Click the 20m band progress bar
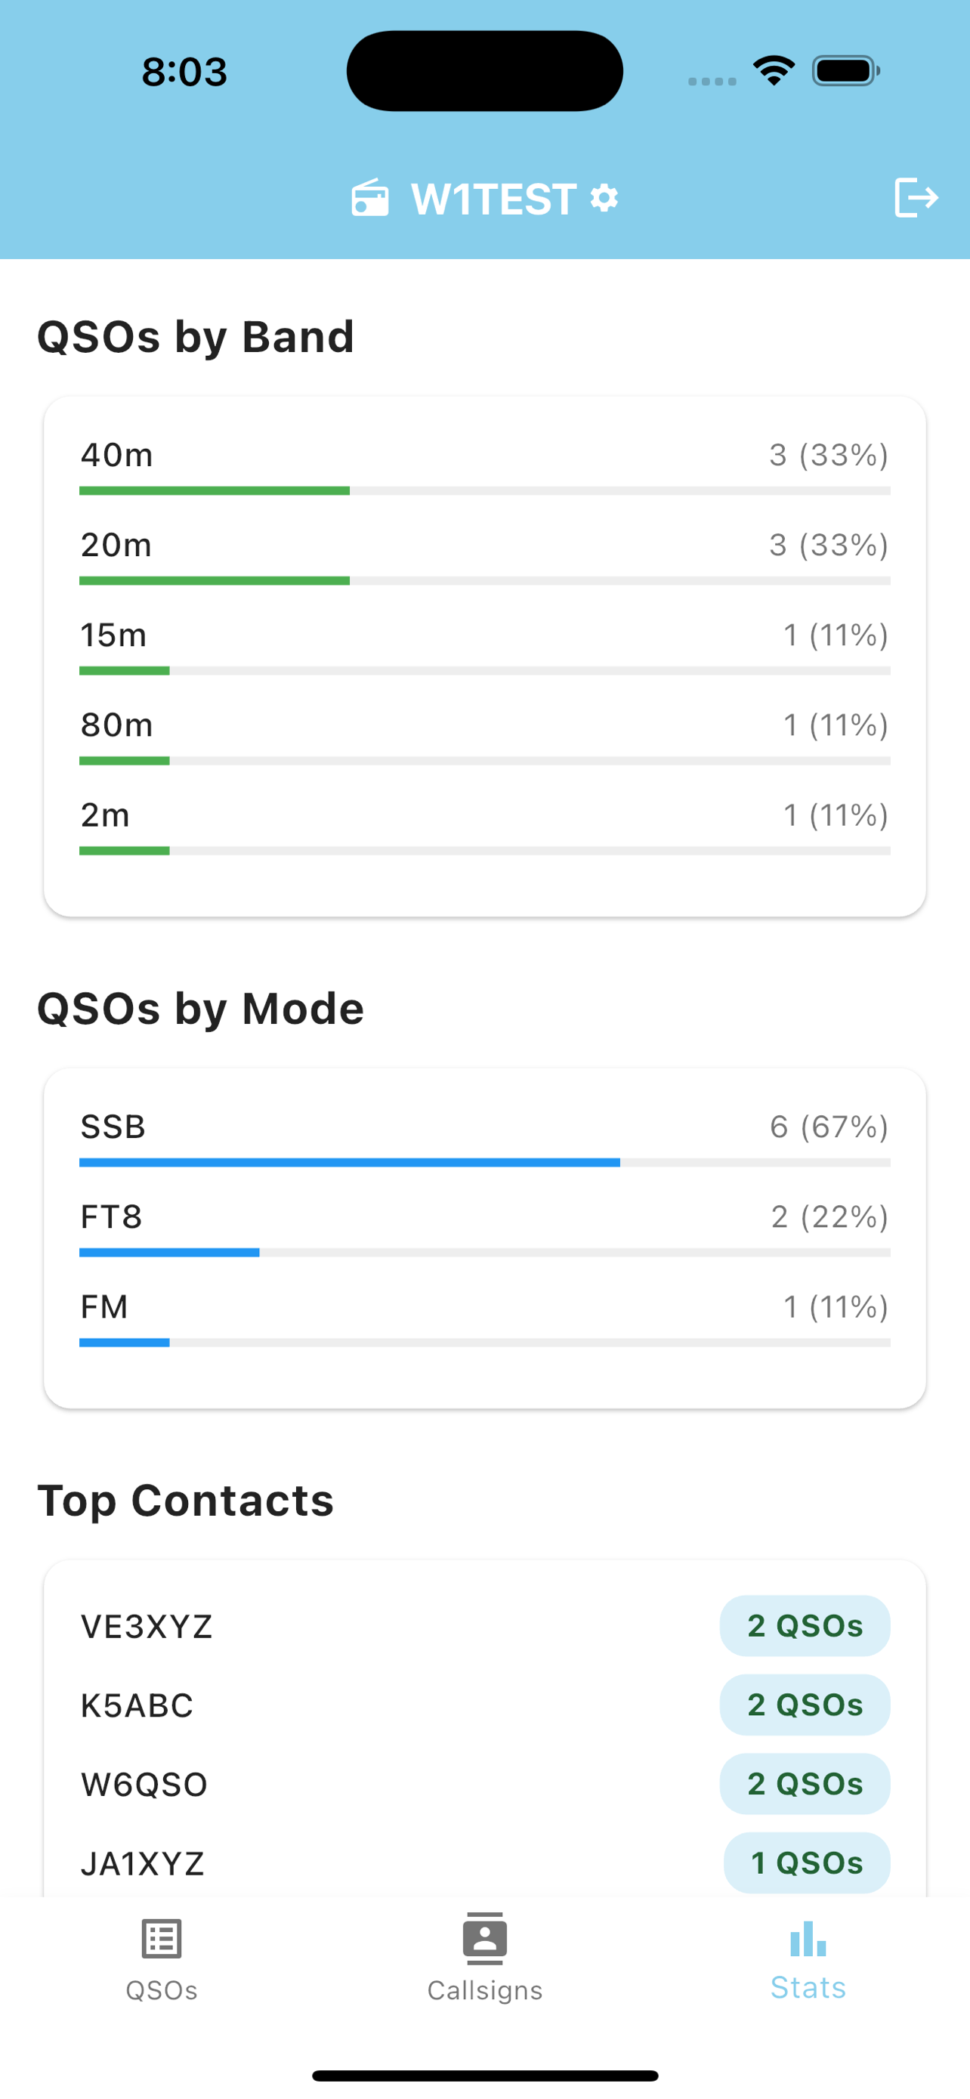 484,580
